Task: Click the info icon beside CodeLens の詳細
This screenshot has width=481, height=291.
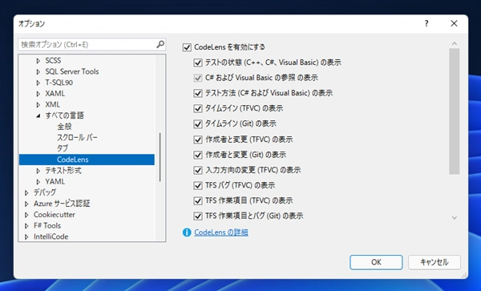Action: pyautogui.click(x=187, y=232)
